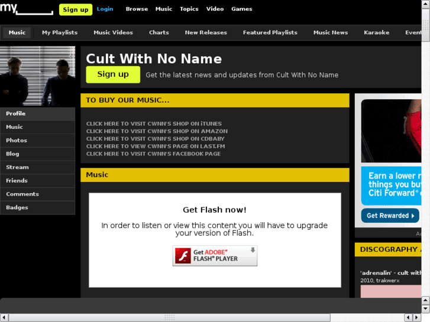Click the large Sign up button beside band name
Screen dimensions: 430x322
[x=113, y=74]
